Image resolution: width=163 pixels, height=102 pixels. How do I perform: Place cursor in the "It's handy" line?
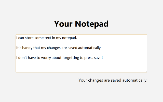click(59, 48)
